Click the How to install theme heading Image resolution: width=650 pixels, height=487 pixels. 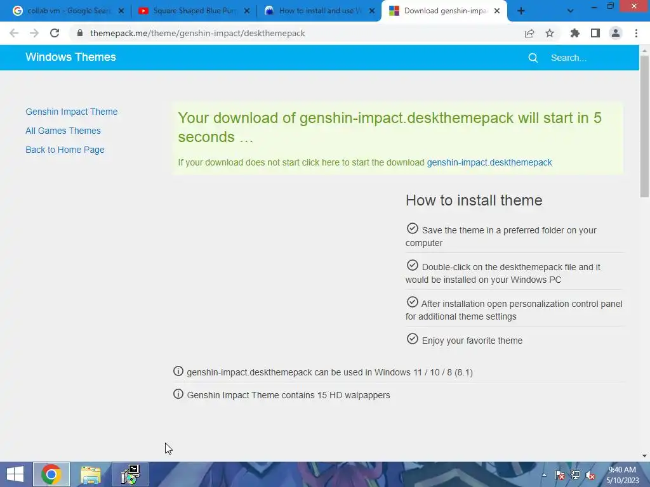click(474, 200)
